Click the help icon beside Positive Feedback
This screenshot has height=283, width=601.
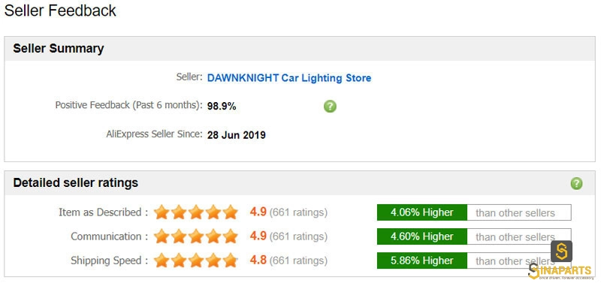330,106
